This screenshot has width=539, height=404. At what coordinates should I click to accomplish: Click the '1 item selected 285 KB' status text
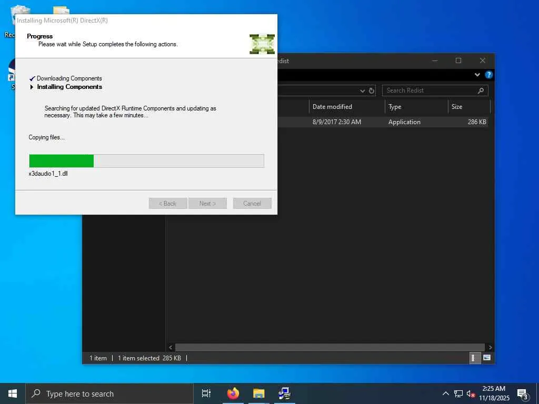[x=149, y=358]
